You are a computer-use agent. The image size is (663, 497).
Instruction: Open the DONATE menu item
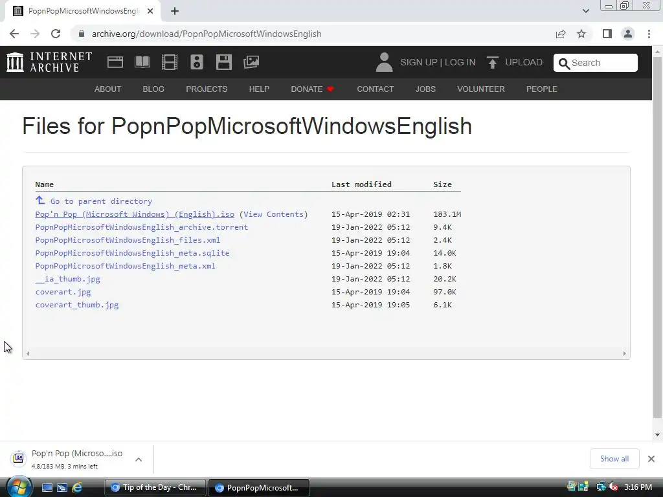pyautogui.click(x=312, y=89)
